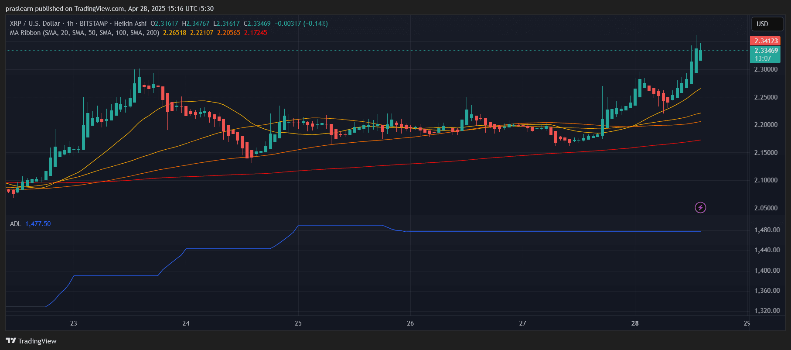
Task: Click the SMA 20 value 2.26518
Action: [x=174, y=33]
